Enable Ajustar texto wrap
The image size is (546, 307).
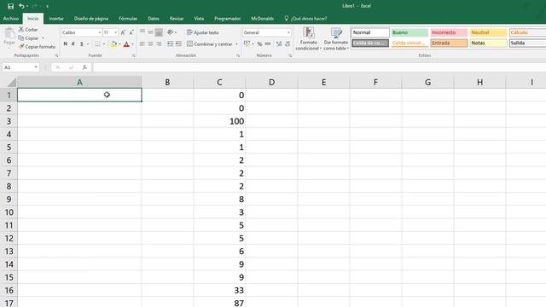(203, 32)
